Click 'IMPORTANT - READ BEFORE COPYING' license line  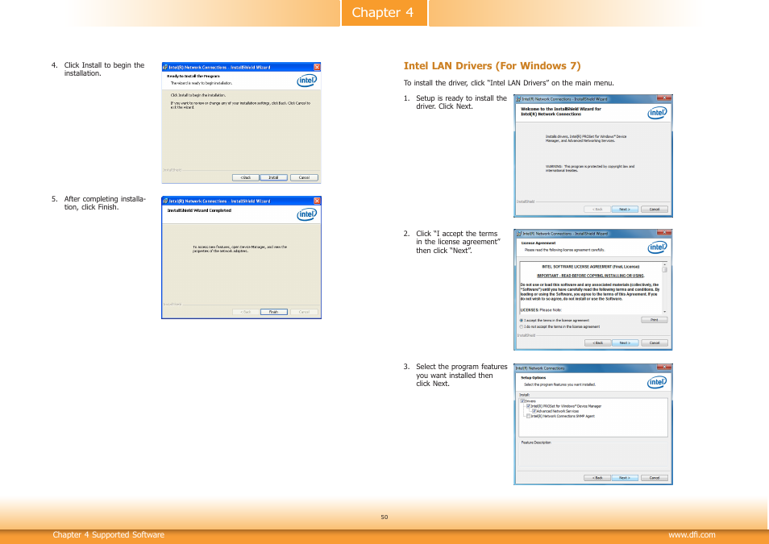coord(591,276)
